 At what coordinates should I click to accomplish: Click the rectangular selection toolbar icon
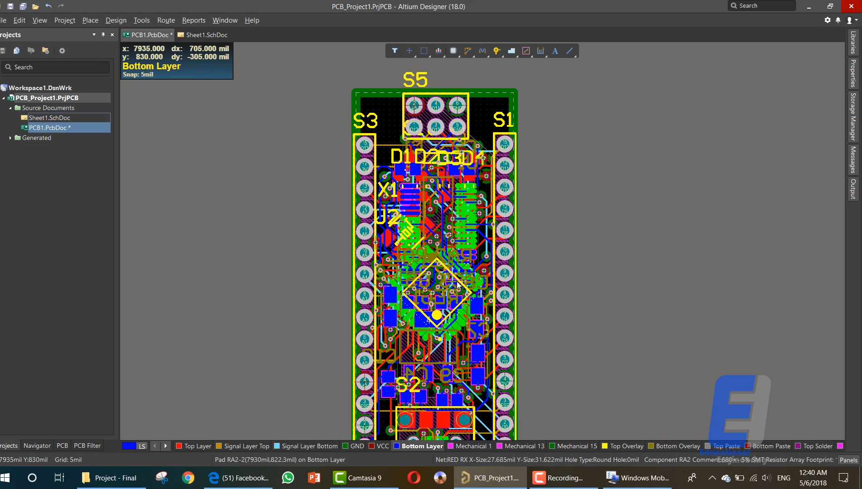[x=423, y=51]
